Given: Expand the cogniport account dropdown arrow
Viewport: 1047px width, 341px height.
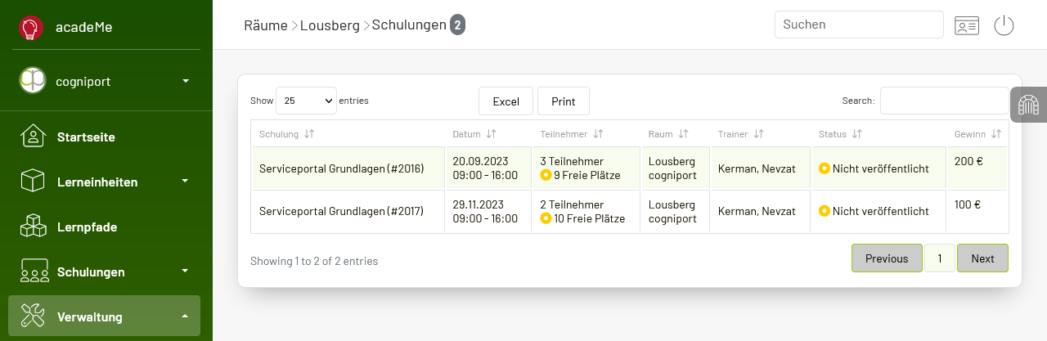Looking at the screenshot, I should (x=186, y=81).
